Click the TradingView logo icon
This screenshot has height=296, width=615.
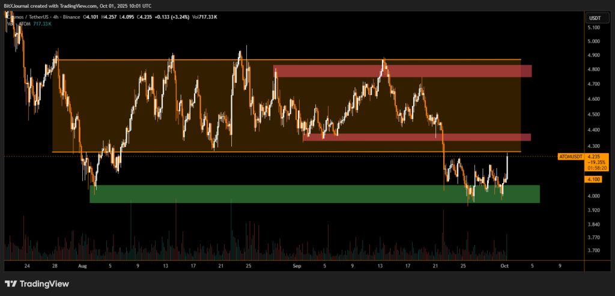[x=11, y=283]
